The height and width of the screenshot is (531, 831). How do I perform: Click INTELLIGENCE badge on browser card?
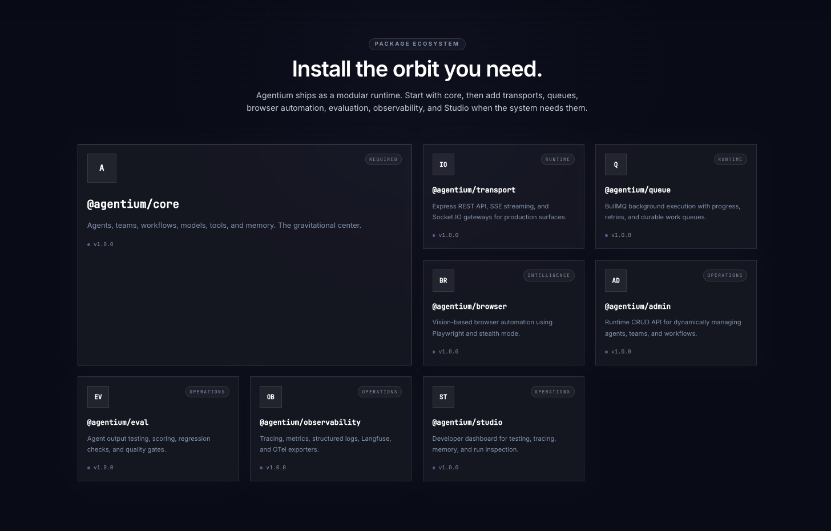click(x=549, y=275)
